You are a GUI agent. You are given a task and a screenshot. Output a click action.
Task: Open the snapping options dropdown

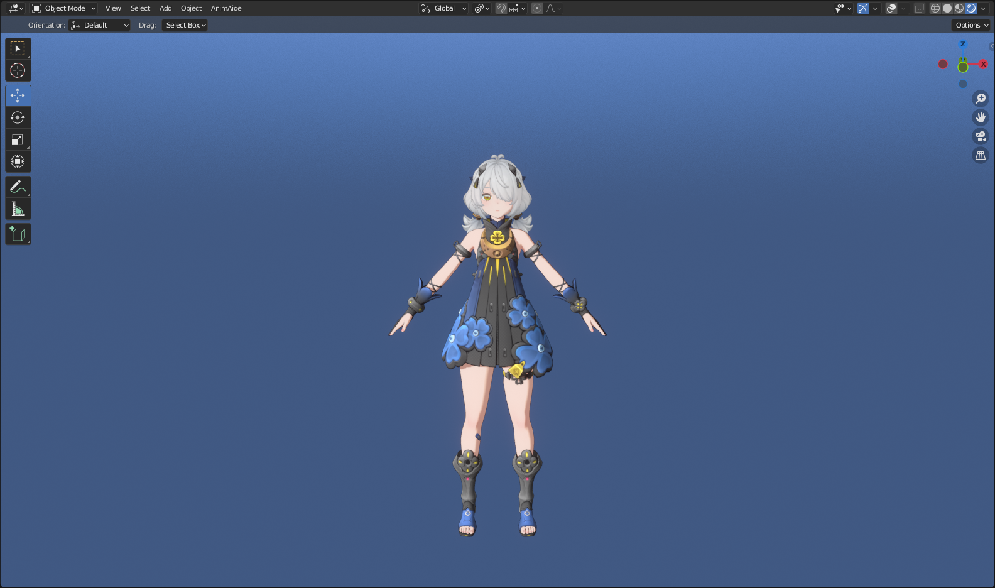pyautogui.click(x=517, y=8)
